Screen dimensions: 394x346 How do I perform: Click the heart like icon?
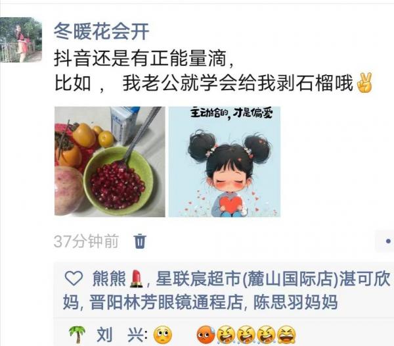point(74,278)
